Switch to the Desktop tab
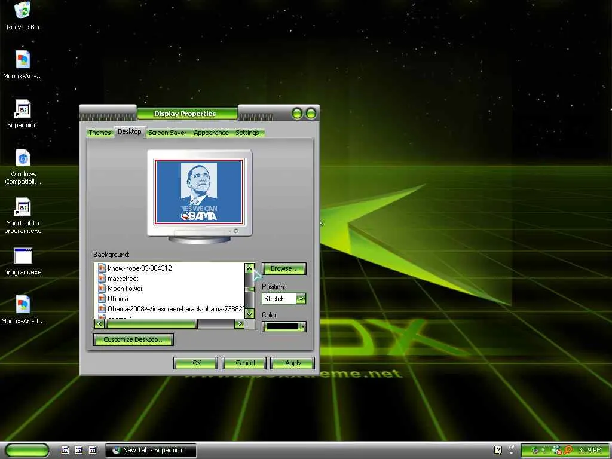 pos(130,131)
